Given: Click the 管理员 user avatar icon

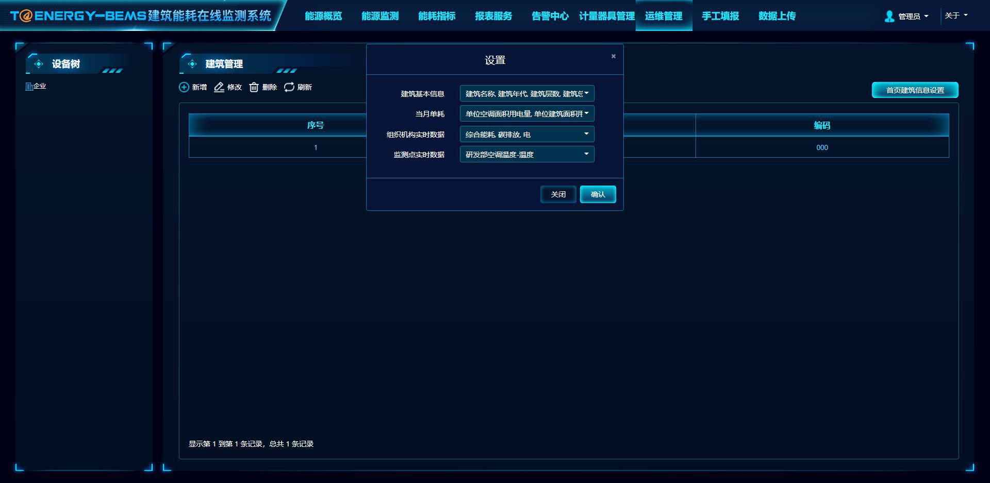Looking at the screenshot, I should pyautogui.click(x=889, y=16).
